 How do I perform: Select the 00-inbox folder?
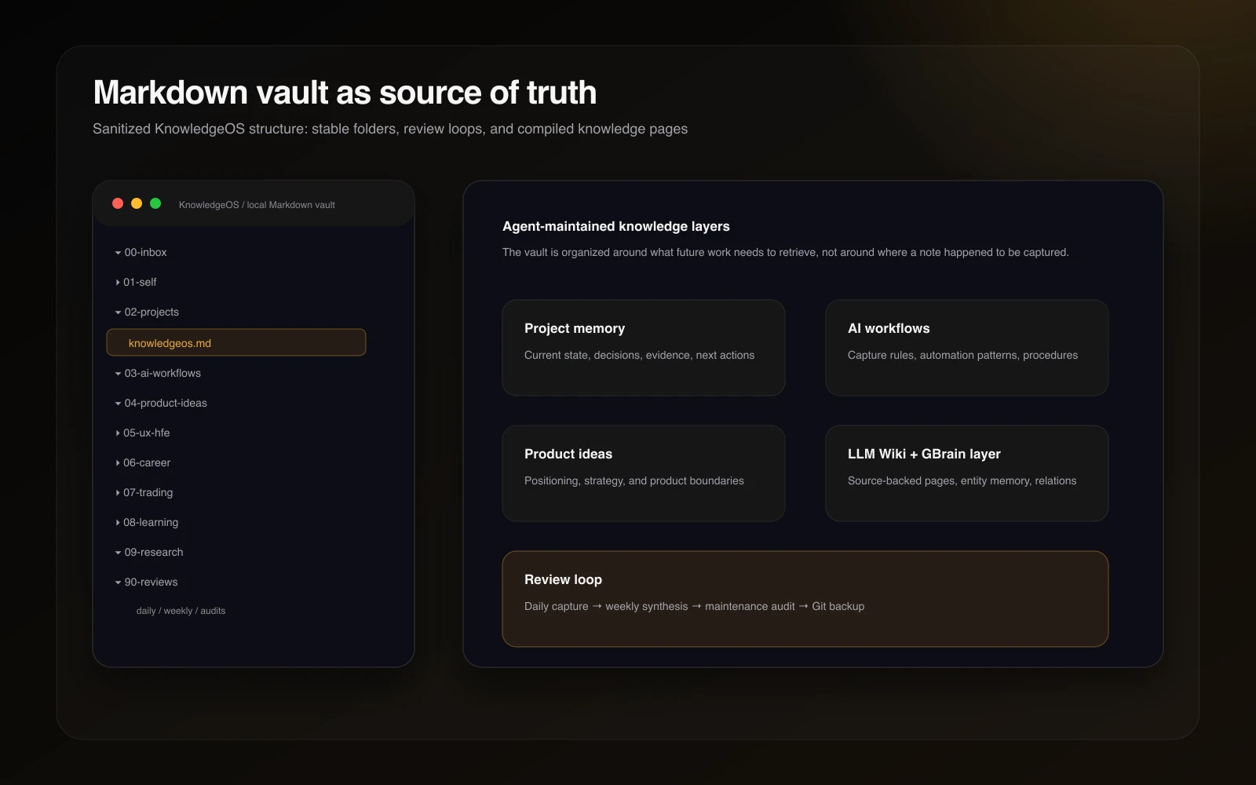click(145, 252)
